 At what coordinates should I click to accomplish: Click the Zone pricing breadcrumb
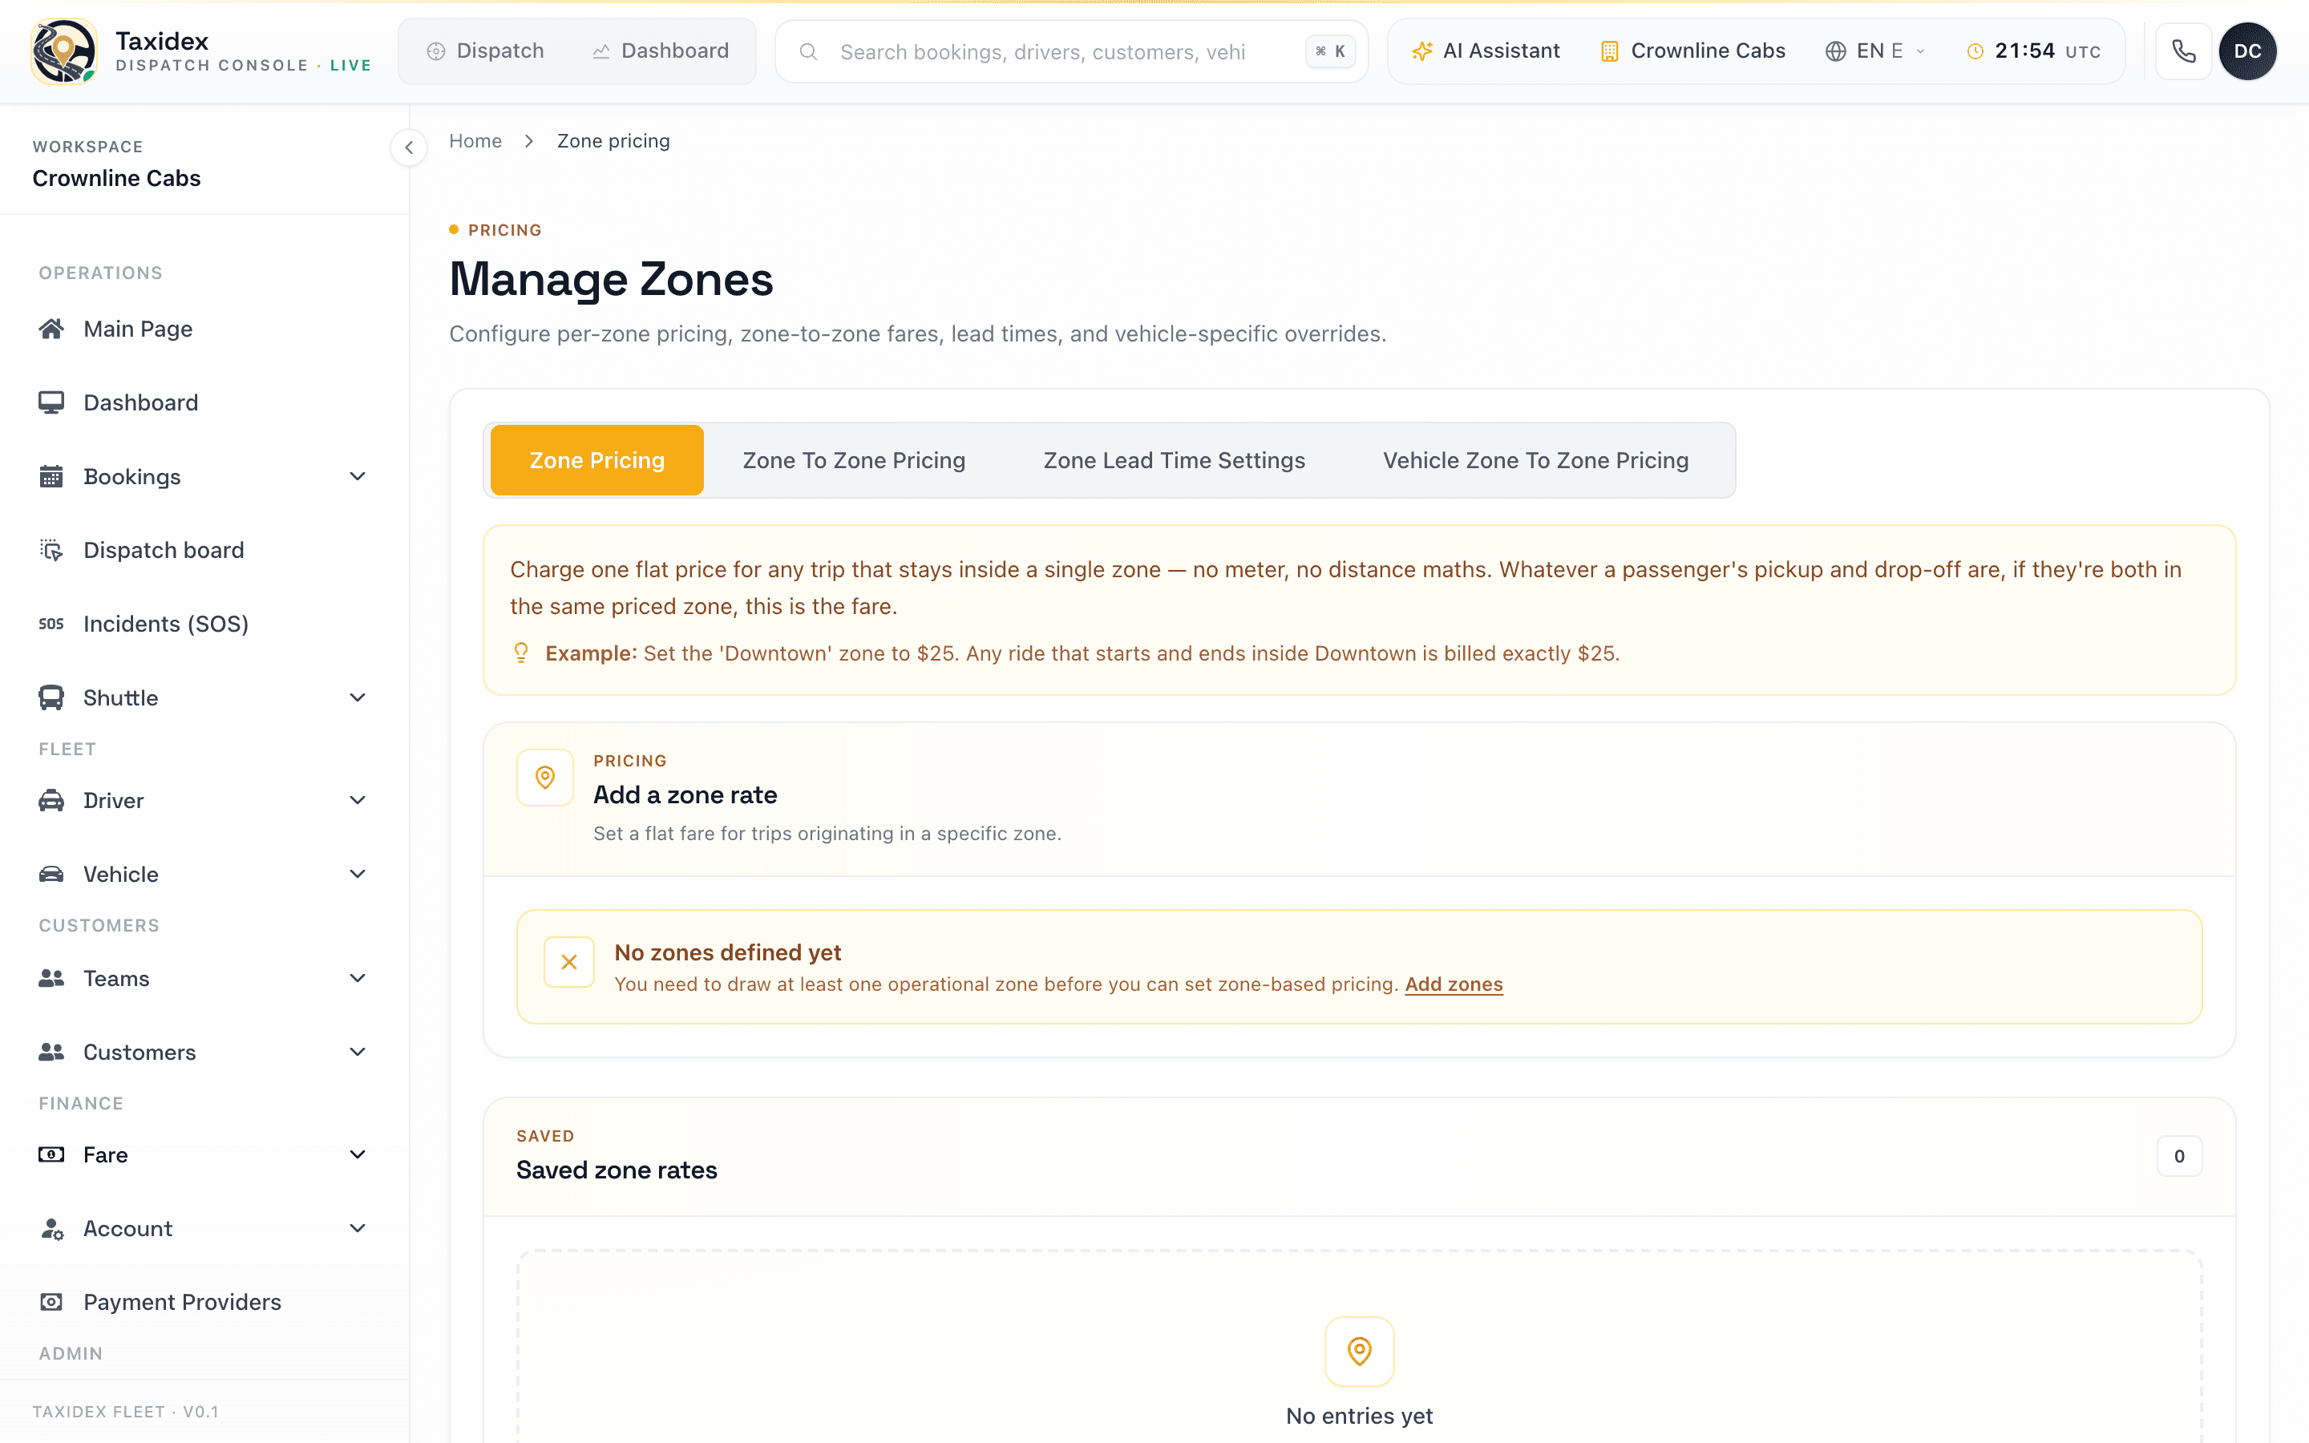[613, 141]
